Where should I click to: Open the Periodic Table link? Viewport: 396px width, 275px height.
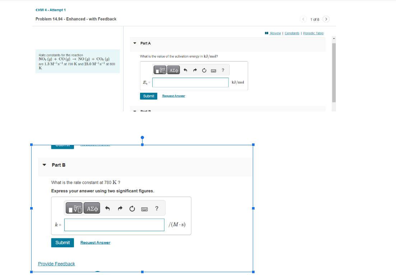(x=313, y=33)
